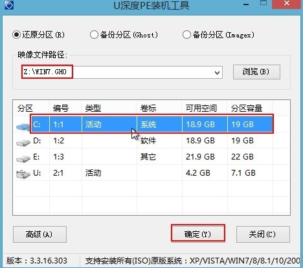Click the 版本：3.3.16.303 status text

37,261
